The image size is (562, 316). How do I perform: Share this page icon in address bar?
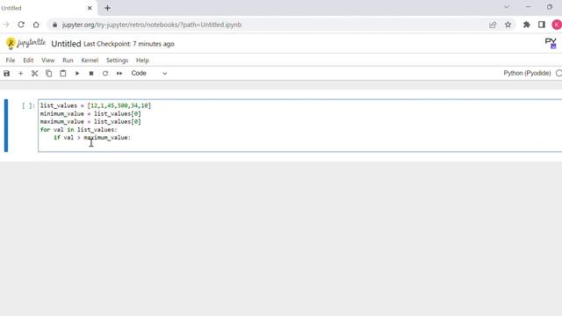tap(493, 25)
